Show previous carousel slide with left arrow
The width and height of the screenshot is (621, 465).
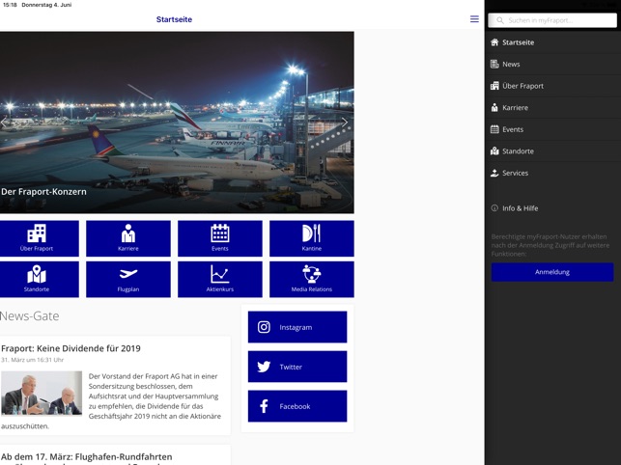pos(4,123)
